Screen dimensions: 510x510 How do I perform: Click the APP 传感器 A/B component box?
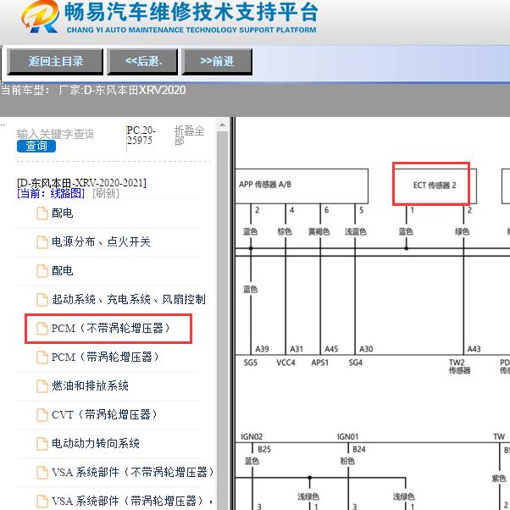[x=302, y=186]
